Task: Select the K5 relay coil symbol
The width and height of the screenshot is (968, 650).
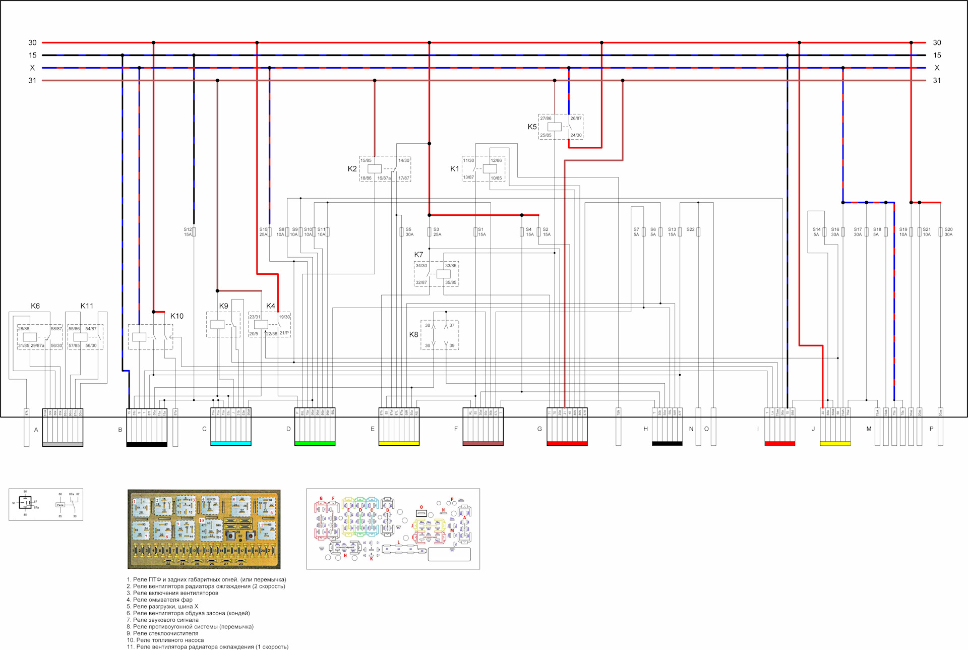Action: tap(555, 127)
